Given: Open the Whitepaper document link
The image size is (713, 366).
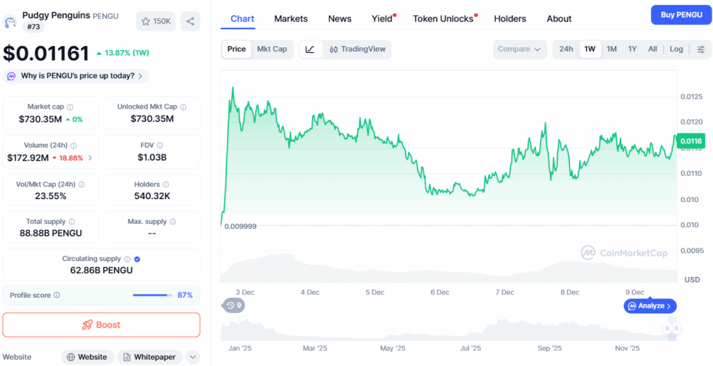Looking at the screenshot, I should pyautogui.click(x=150, y=357).
